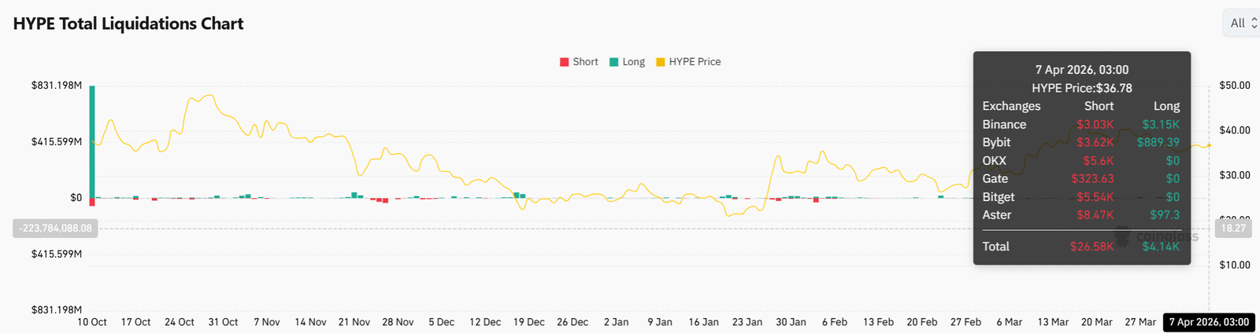Click the -223,784,088.08 left axis crosshair label

55,229
